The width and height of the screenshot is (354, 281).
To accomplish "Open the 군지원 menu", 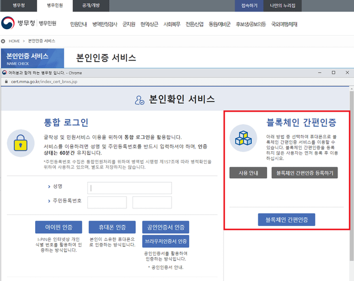I will [129, 24].
